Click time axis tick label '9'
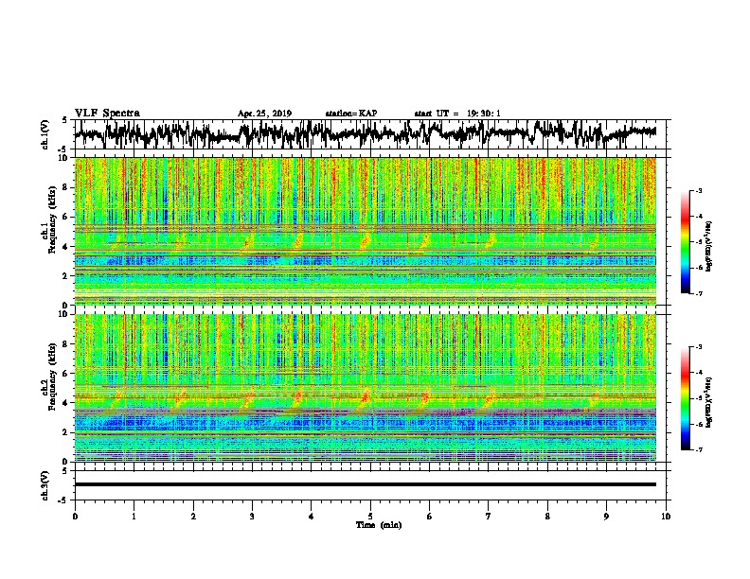This screenshot has height=579, width=750. click(606, 517)
